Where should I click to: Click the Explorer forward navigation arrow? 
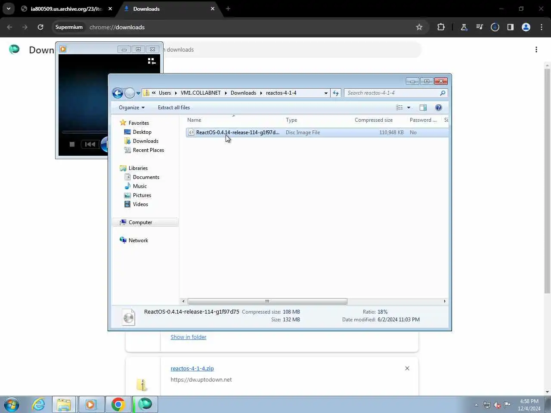pos(130,93)
